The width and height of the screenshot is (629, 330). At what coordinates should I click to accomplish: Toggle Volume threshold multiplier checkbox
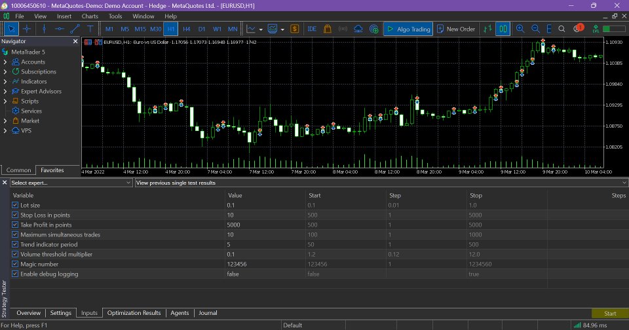click(15, 254)
